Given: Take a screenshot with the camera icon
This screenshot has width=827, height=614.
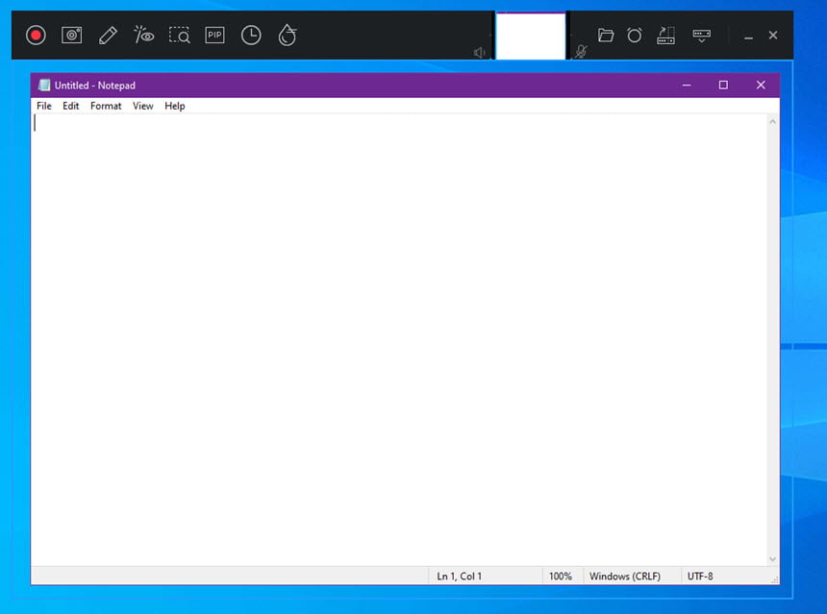Looking at the screenshot, I should (x=72, y=36).
